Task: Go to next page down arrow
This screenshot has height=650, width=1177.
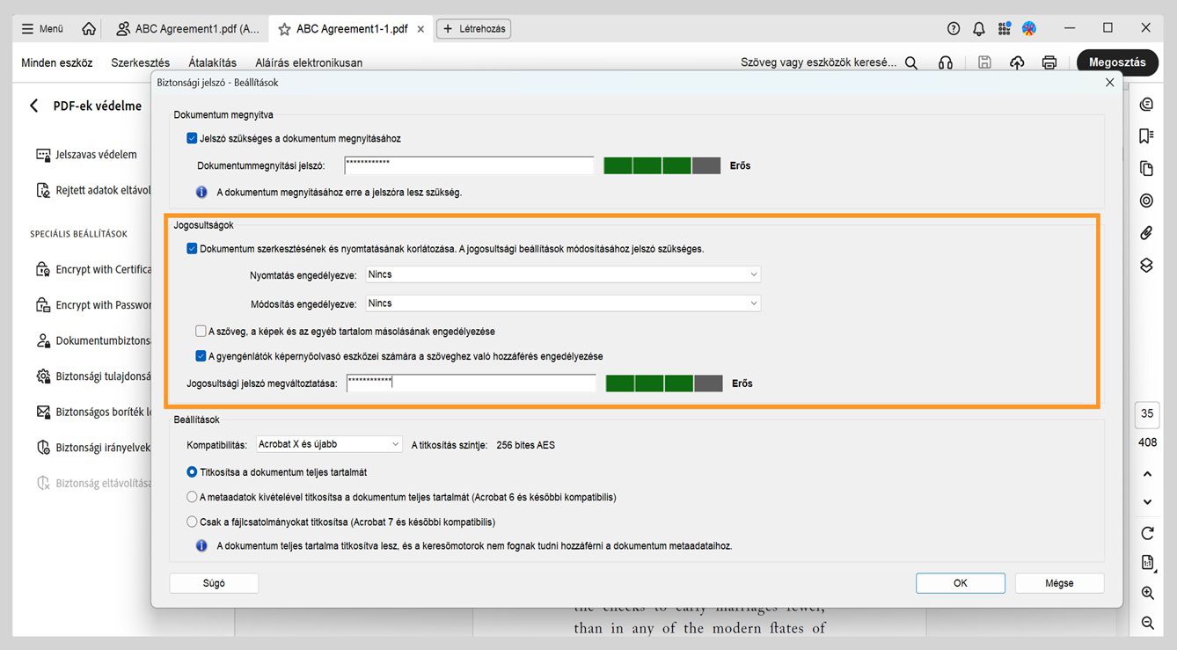Action: pyautogui.click(x=1147, y=502)
